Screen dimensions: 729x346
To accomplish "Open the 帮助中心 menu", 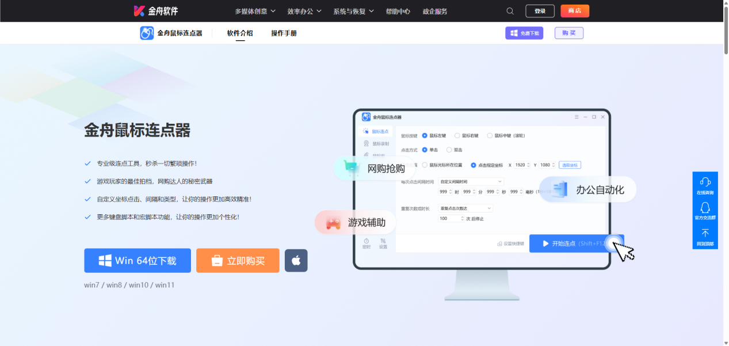I will [398, 10].
